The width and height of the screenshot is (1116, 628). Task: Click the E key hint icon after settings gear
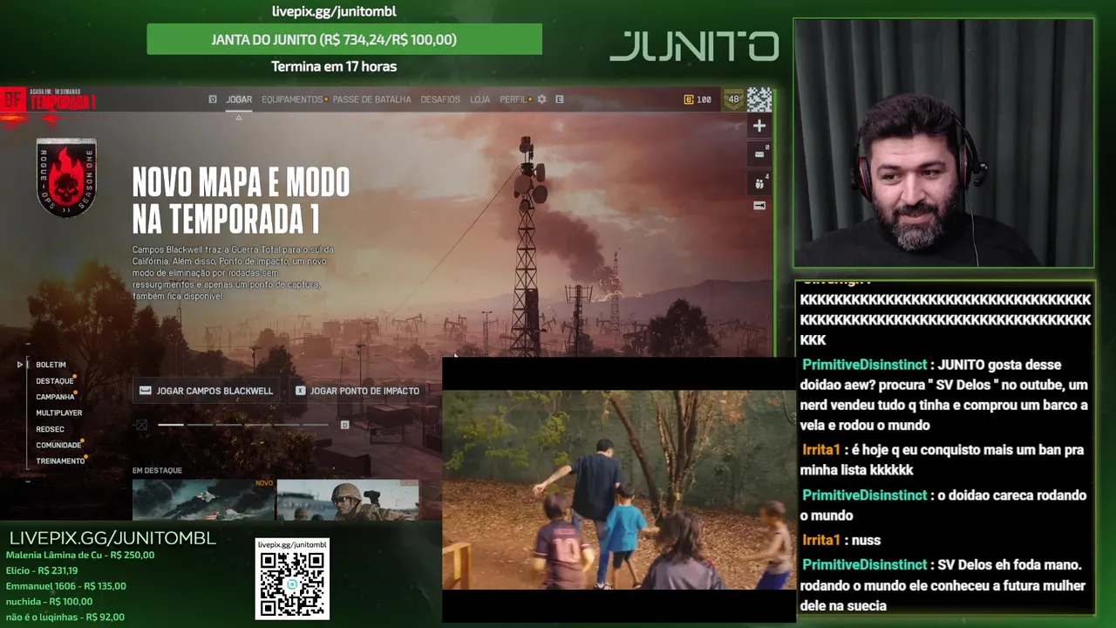click(x=560, y=99)
